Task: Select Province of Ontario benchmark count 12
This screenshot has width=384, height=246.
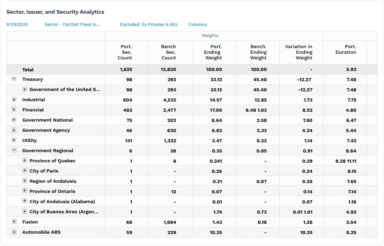Action: tap(174, 192)
